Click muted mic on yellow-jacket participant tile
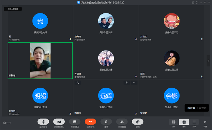The image size is (212, 130). pos(202,77)
